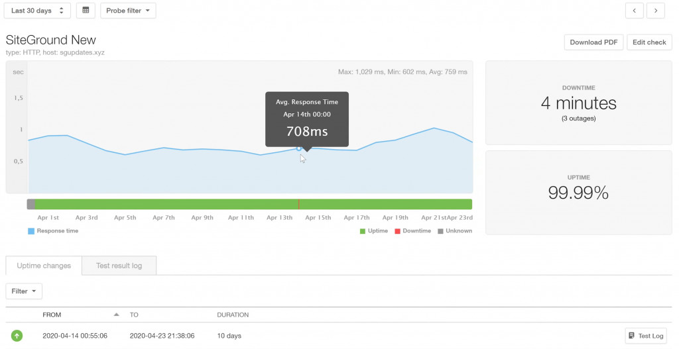679x349 pixels.
Task: Toggle Uptime legend green square
Action: [362, 231]
